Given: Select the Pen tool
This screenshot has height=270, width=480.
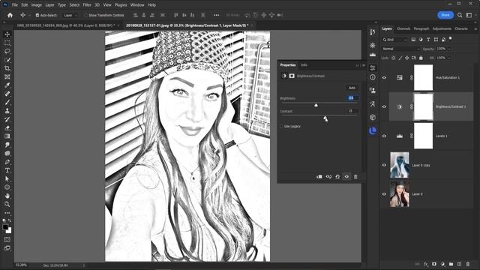Looking at the screenshot, I should point(7,162).
